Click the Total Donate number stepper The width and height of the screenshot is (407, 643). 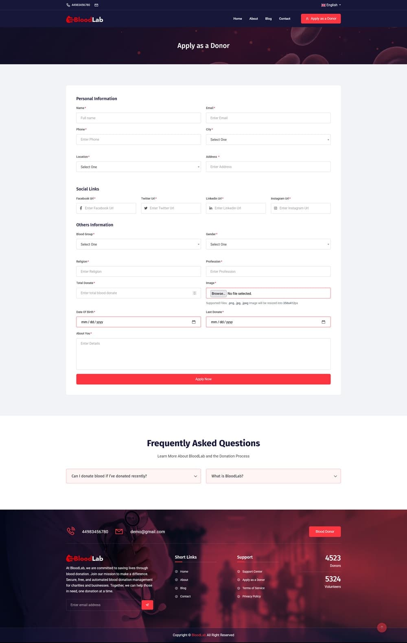195,293
